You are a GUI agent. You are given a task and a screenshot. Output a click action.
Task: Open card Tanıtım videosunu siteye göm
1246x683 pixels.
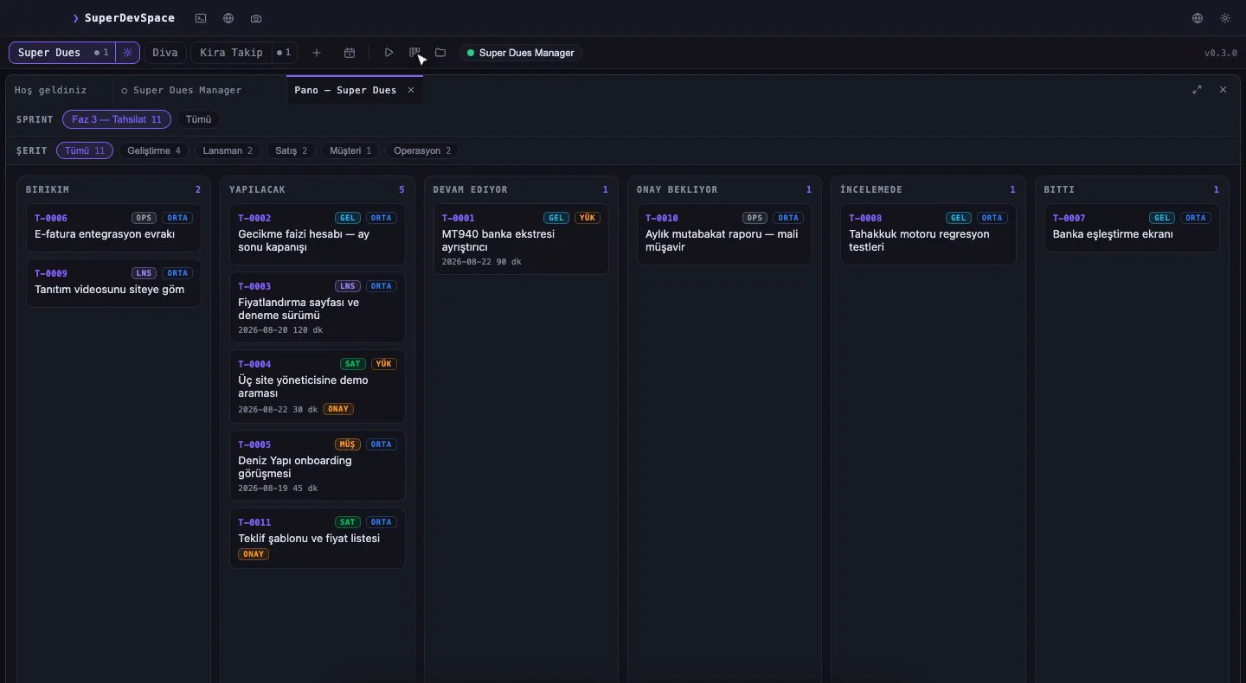(x=113, y=283)
